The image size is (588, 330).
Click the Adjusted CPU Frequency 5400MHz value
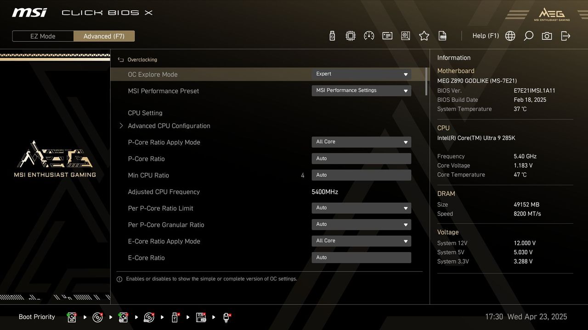(x=325, y=192)
